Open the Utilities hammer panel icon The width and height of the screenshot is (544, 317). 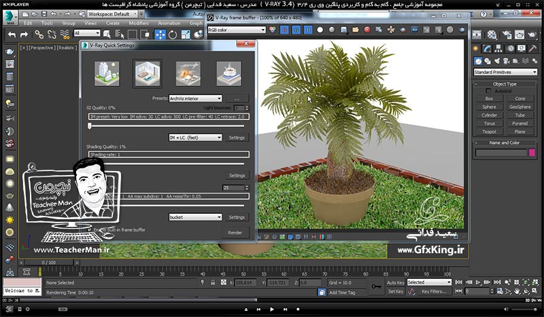532,48
